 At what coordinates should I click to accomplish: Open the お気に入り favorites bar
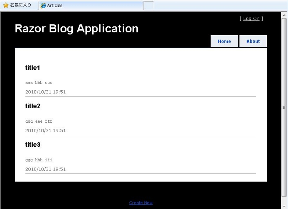point(18,5)
